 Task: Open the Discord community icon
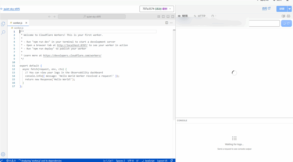288,16
